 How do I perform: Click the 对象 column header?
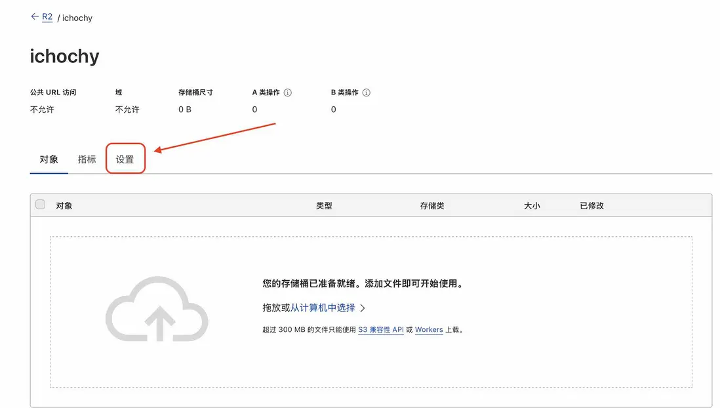click(64, 205)
